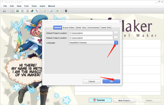Browse for Default Project Location with ellipsis button
The height and width of the screenshot is (105, 164).
pyautogui.click(x=116, y=33)
